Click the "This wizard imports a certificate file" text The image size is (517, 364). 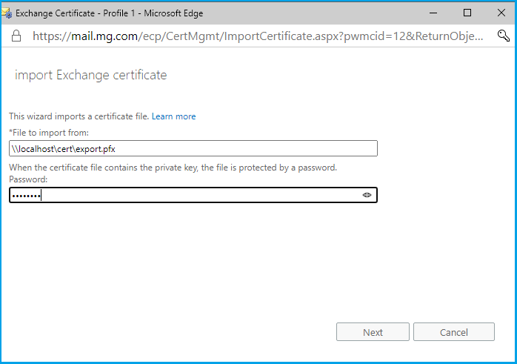79,116
